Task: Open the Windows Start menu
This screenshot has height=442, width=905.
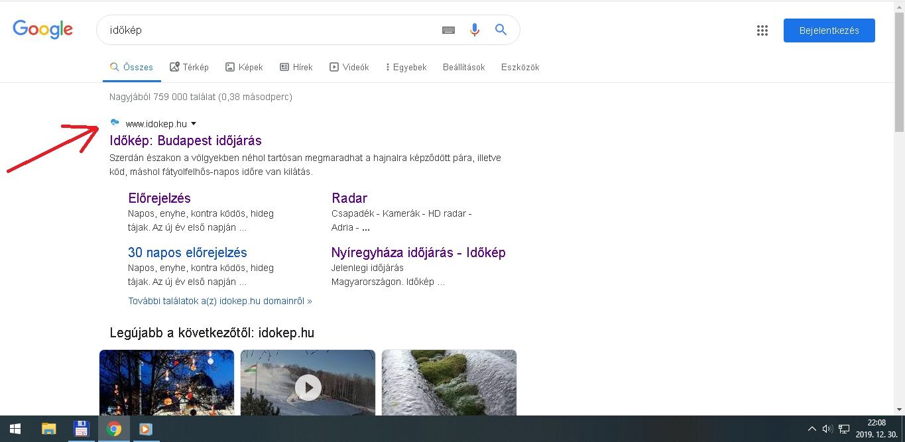Action: click(x=15, y=429)
